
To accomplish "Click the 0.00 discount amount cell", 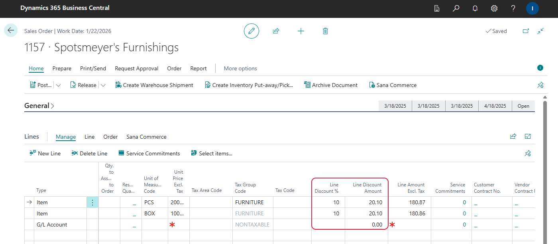I will (366, 225).
